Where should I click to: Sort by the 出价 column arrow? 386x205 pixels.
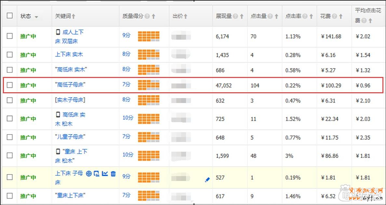(186, 16)
